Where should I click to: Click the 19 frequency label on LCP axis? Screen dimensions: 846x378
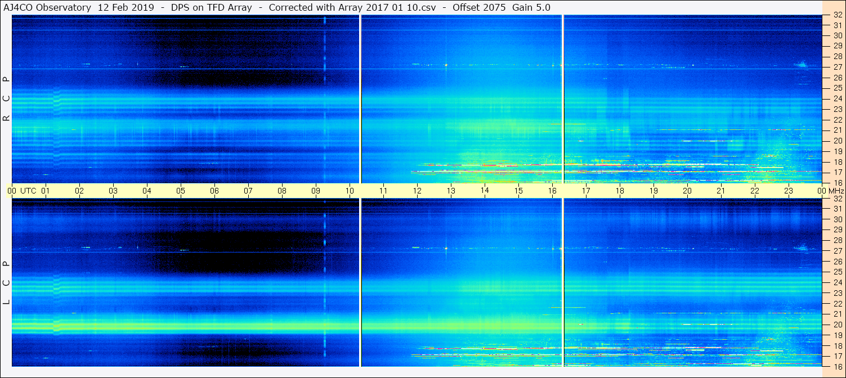point(837,335)
